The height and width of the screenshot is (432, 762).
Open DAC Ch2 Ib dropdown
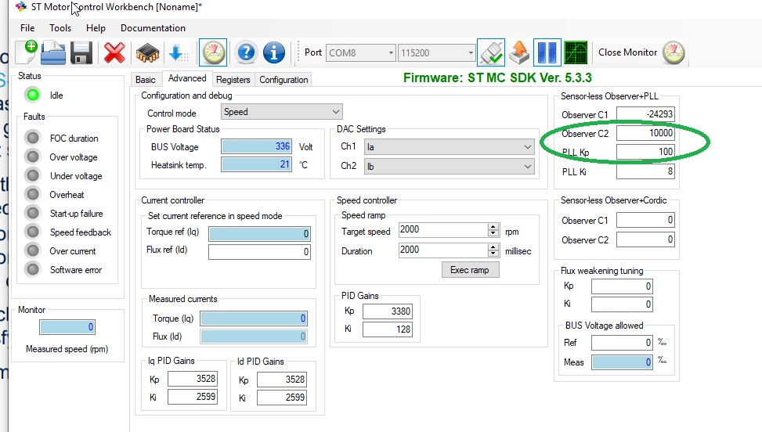[449, 167]
